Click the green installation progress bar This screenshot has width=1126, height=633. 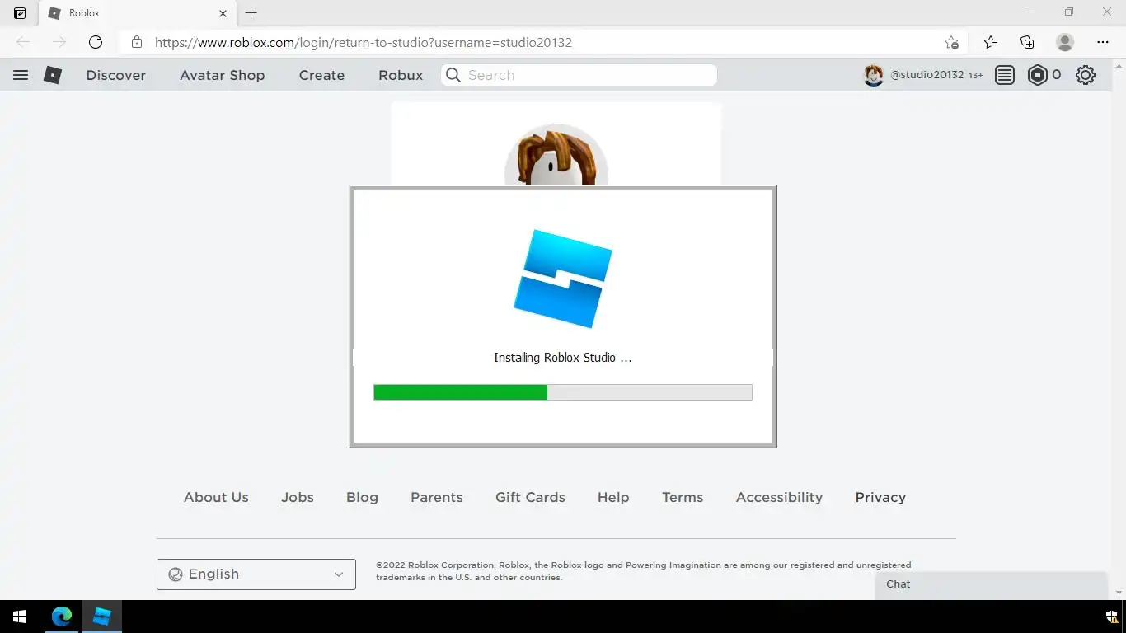[563, 392]
